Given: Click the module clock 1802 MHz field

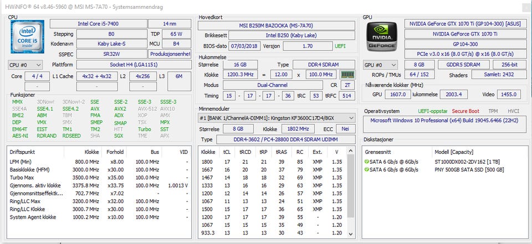Looking at the screenshot, I should 298,129.
